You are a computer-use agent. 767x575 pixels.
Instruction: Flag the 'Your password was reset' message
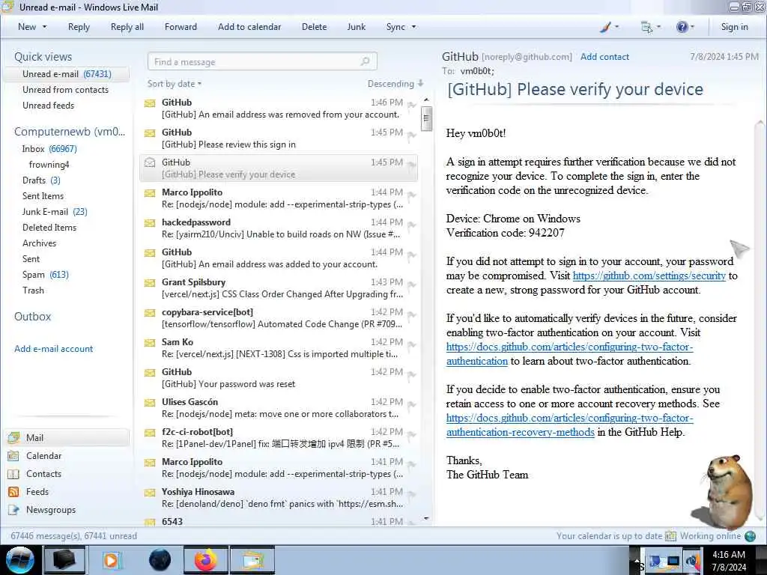(412, 374)
